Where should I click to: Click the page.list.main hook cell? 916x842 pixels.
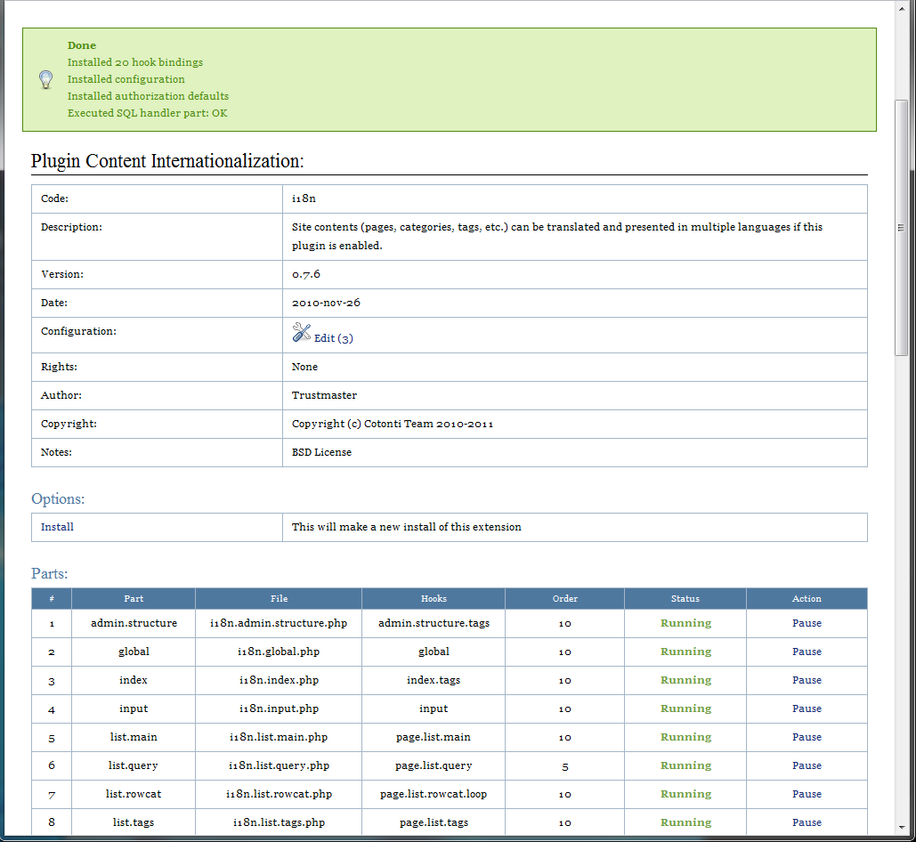point(434,737)
